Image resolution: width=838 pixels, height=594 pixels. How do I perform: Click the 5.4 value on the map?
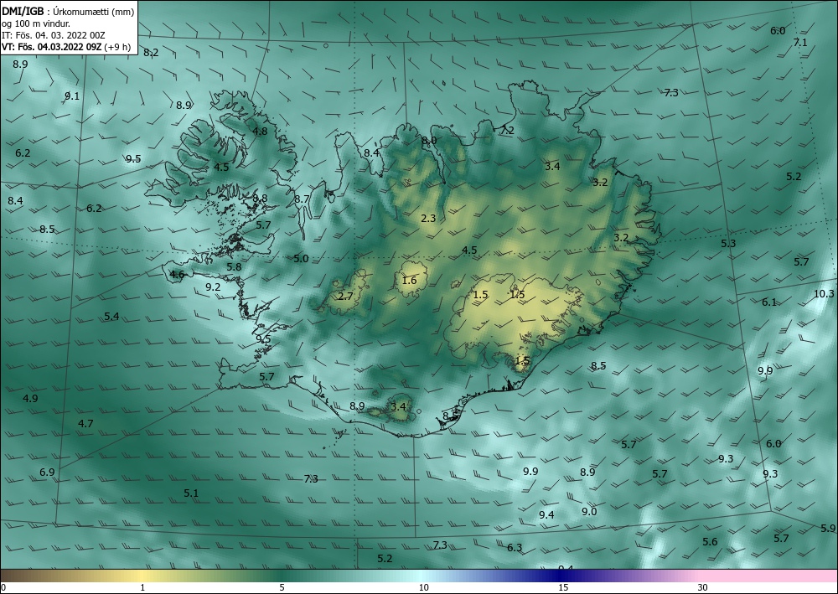pyautogui.click(x=111, y=316)
